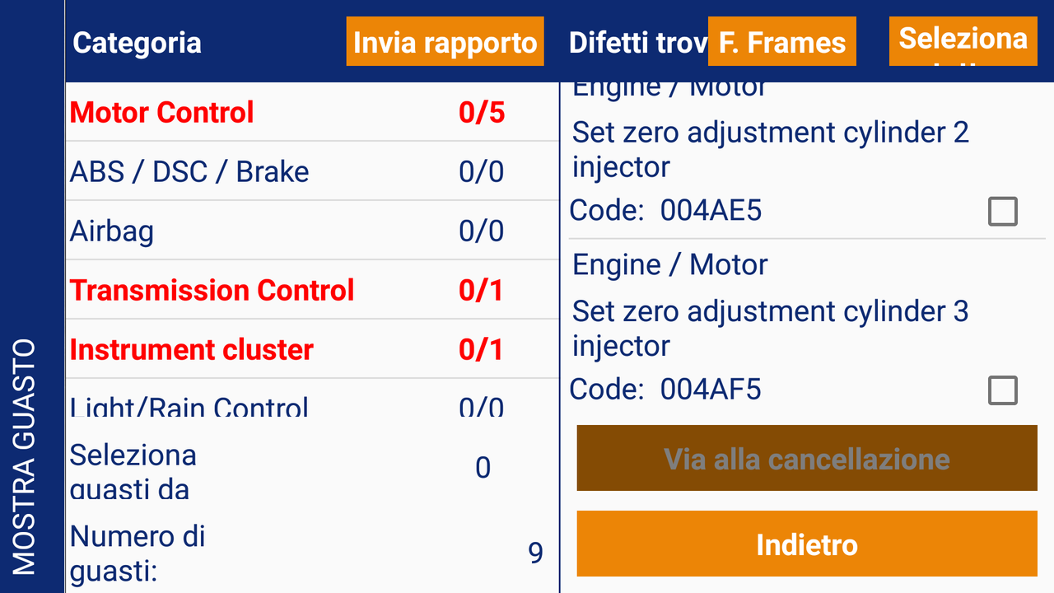Image resolution: width=1054 pixels, height=593 pixels.
Task: Open cylinder 2 injector fault entry
Action: click(770, 149)
